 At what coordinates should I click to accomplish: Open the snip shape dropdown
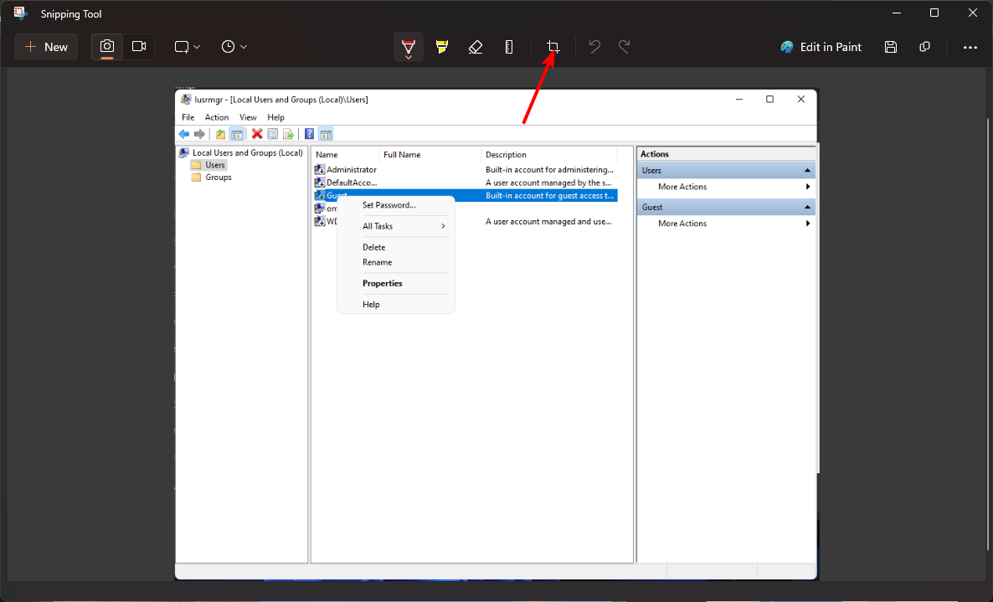point(194,47)
